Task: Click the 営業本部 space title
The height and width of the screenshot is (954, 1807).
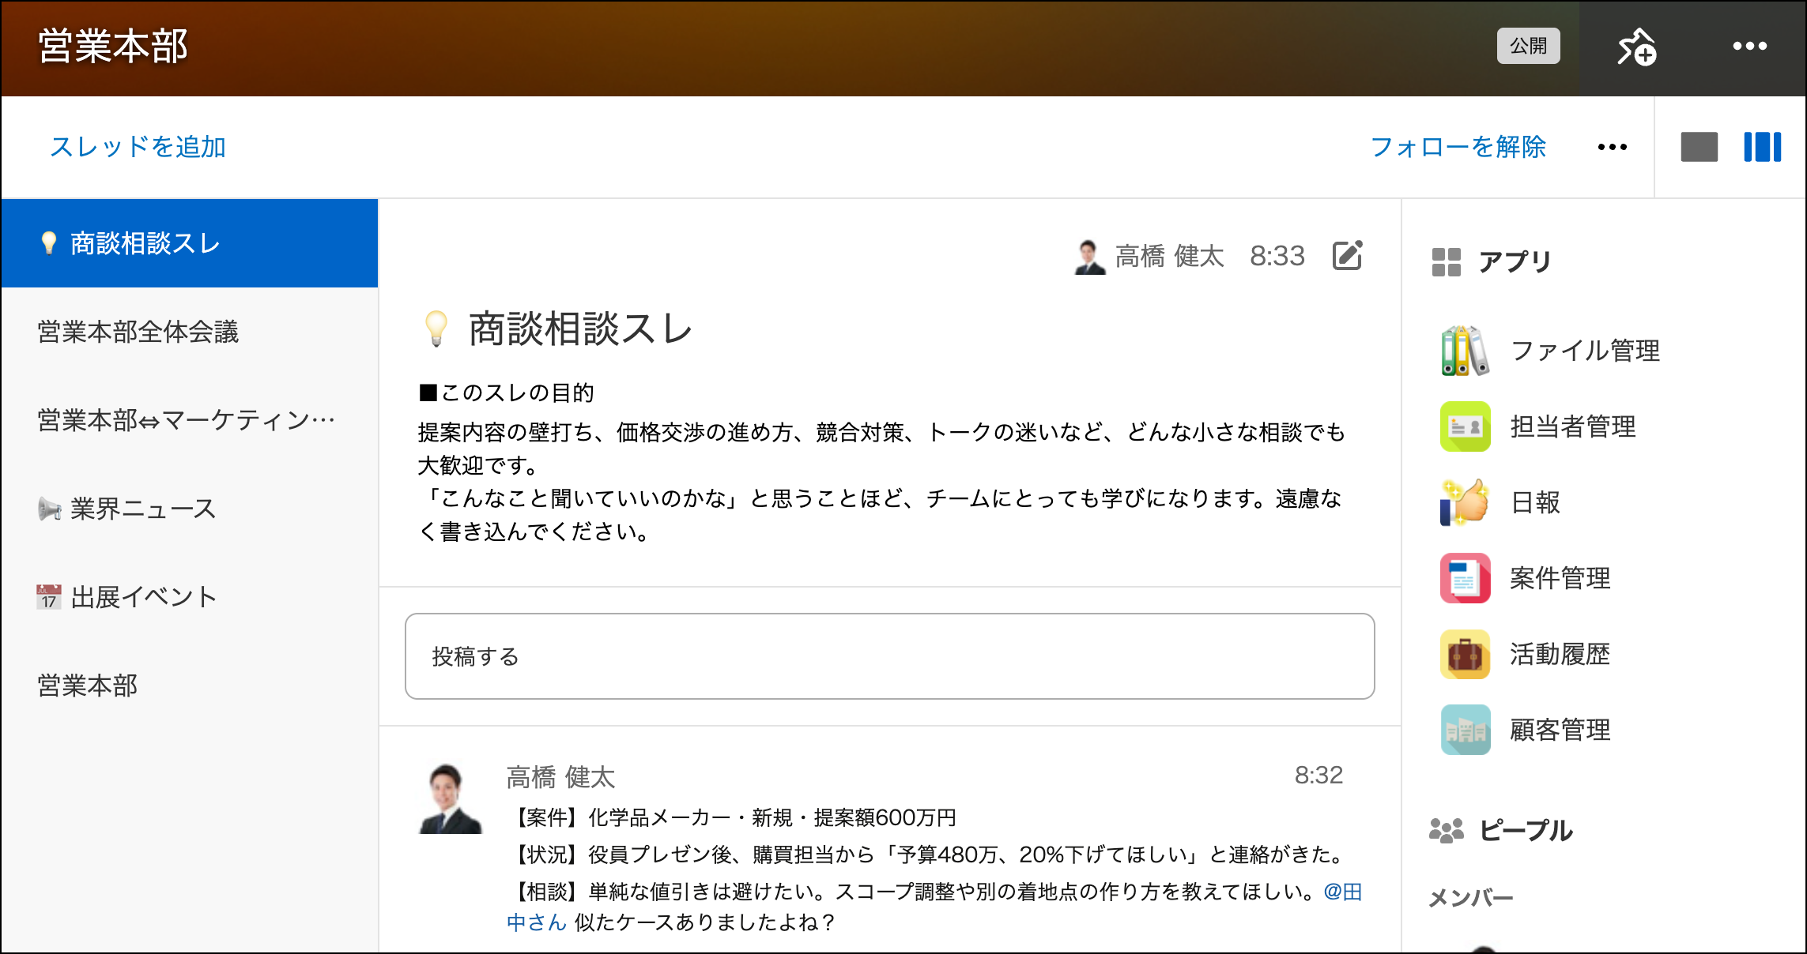Action: [x=114, y=47]
